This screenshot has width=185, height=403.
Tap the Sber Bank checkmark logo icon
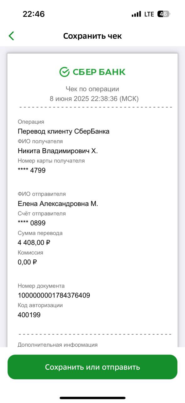point(64,72)
